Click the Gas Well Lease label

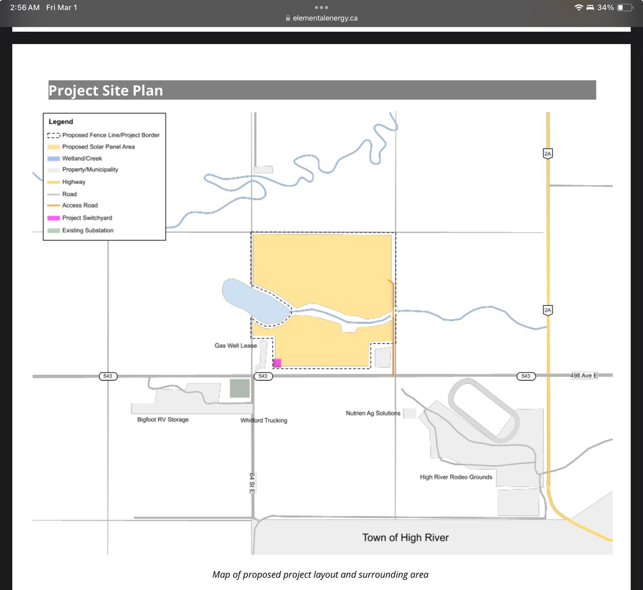[236, 345]
